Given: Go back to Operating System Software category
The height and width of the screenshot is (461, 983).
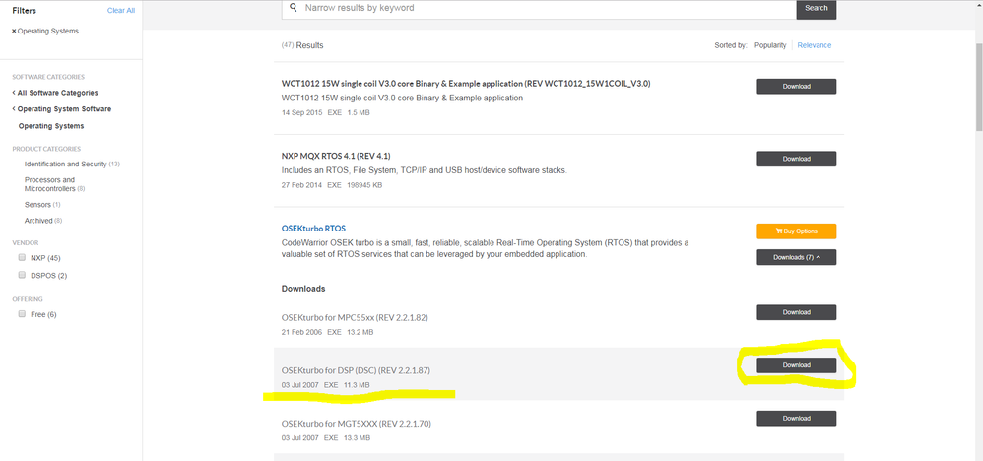Looking at the screenshot, I should click(x=64, y=109).
